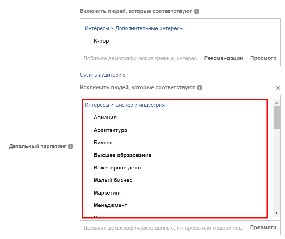The width and height of the screenshot is (285, 239).
Task: Click the include interests input field
Action: [x=140, y=58]
